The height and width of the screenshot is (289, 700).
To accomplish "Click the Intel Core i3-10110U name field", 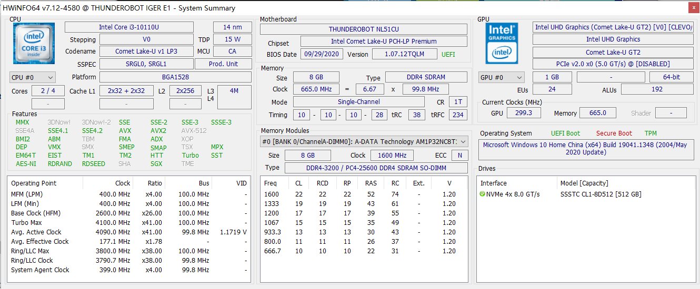I will click(x=129, y=27).
